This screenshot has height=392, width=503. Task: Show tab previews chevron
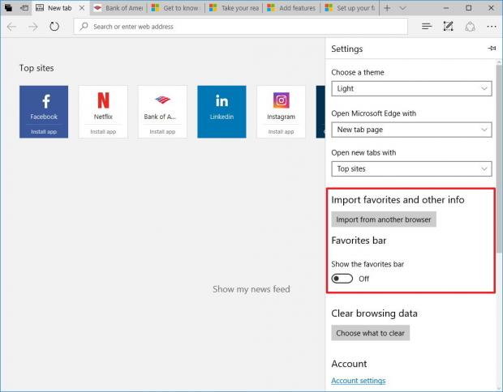405,8
